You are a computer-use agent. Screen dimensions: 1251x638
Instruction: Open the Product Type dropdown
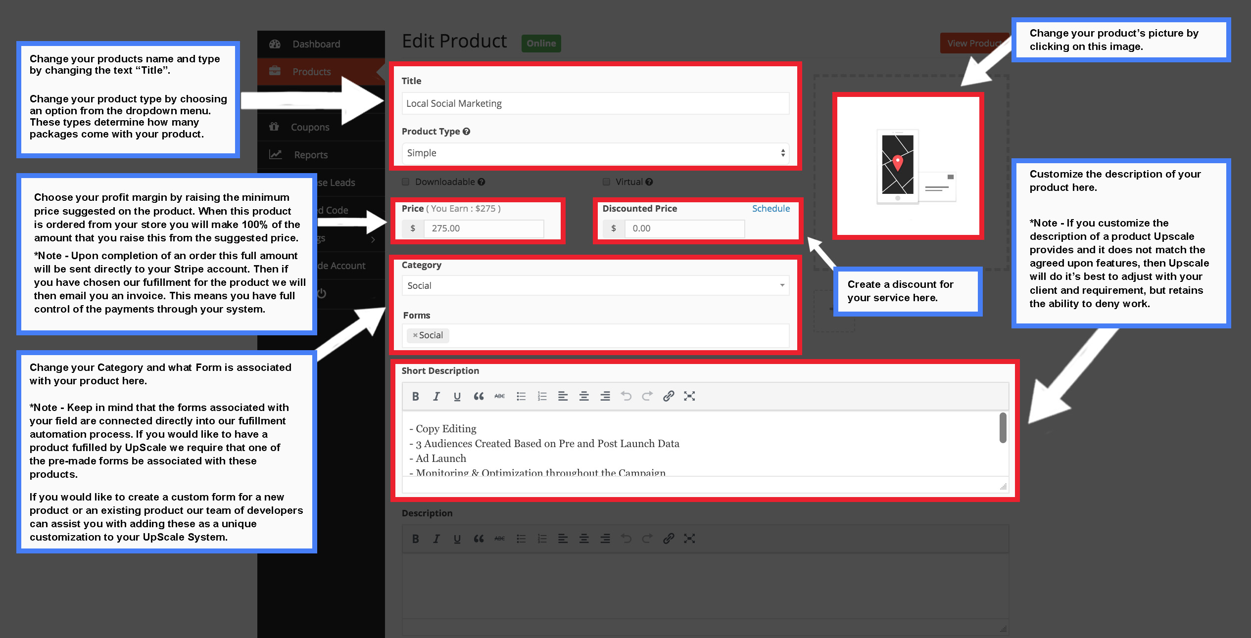(595, 153)
